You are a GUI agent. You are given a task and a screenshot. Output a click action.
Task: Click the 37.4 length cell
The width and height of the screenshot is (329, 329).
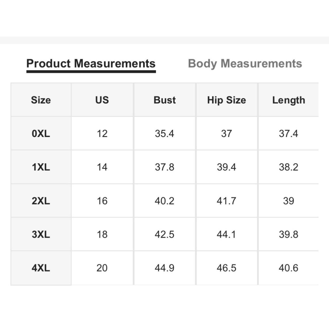coord(288,133)
